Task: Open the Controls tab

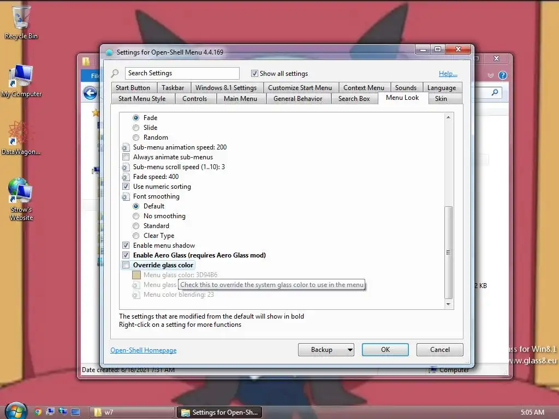Action: coord(195,99)
